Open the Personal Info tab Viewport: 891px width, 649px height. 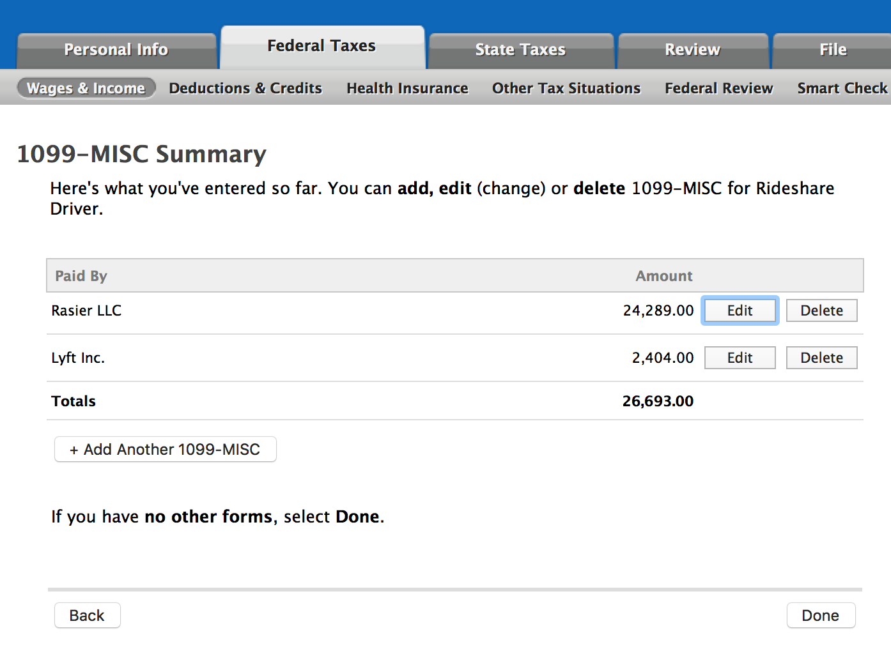(x=116, y=50)
